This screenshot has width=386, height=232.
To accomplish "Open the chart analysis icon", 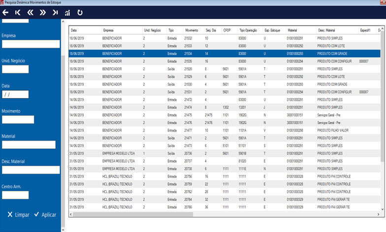I will [x=67, y=13].
